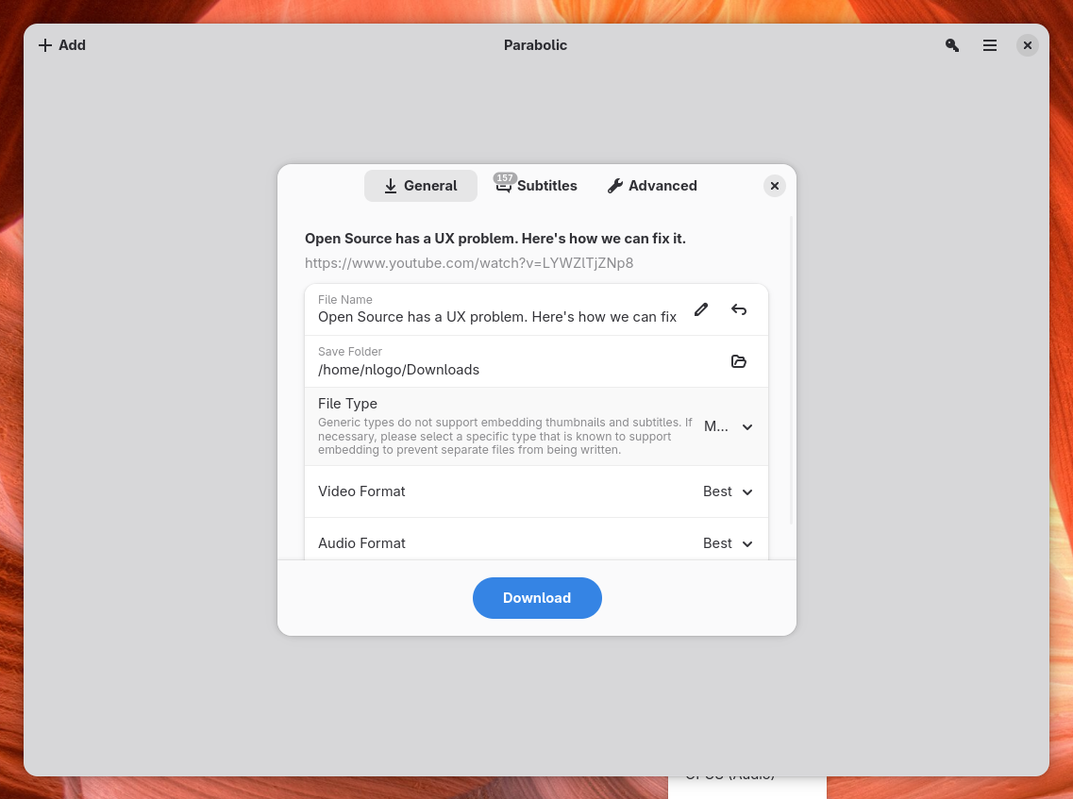Click the wrench icon of the Advanced tab
The height and width of the screenshot is (799, 1073).
[615, 186]
